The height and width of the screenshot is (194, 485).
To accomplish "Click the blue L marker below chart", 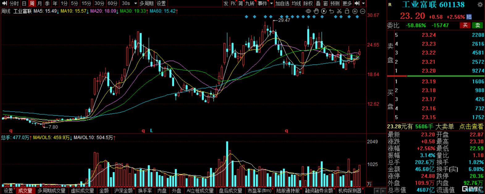I will pos(152,131).
